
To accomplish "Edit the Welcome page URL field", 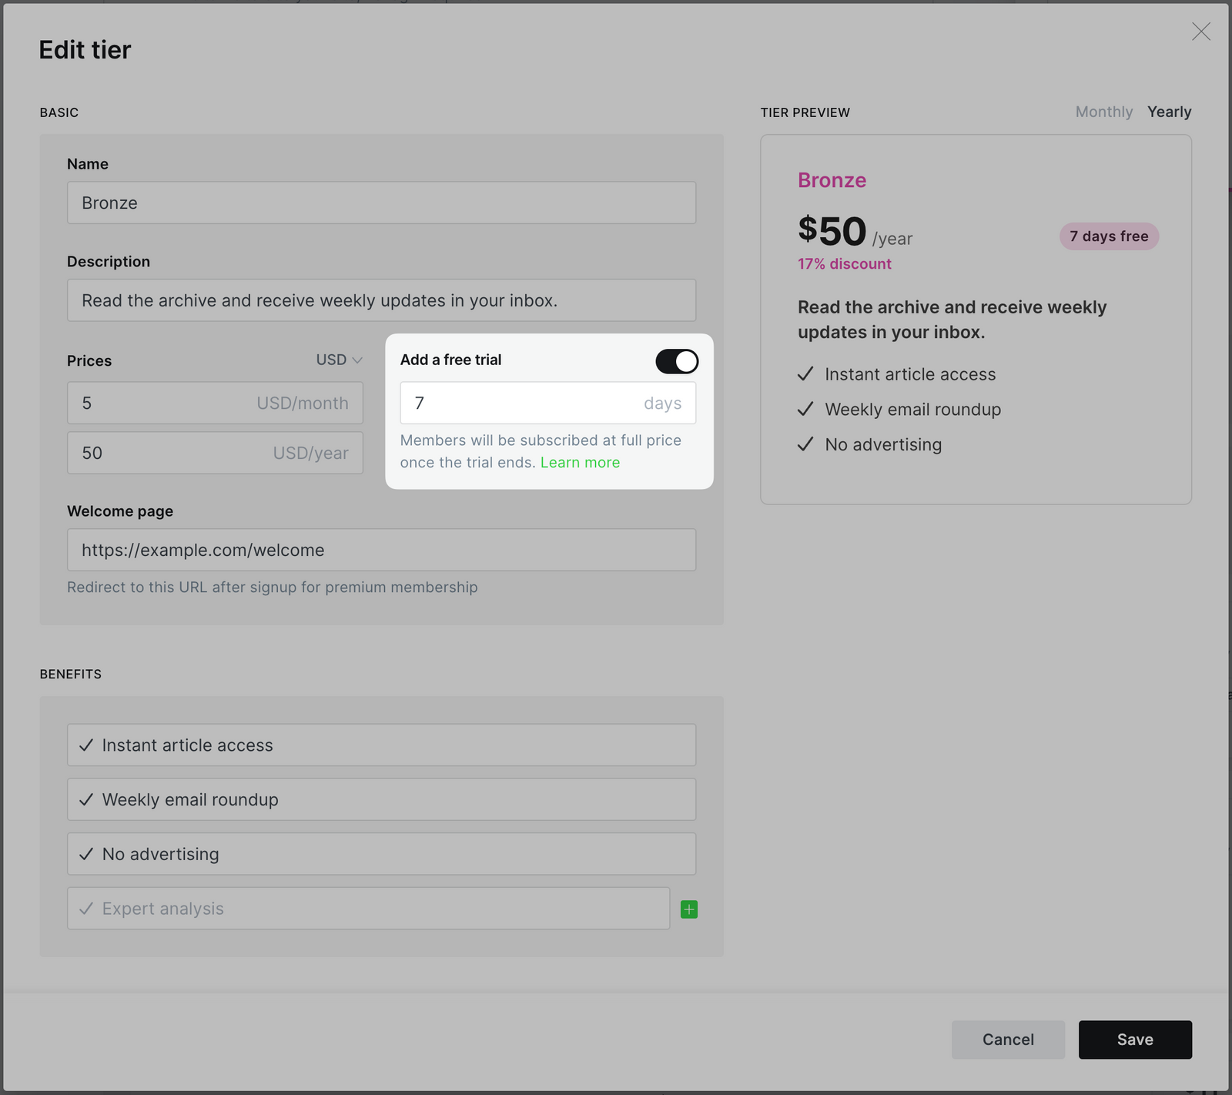I will coord(381,550).
